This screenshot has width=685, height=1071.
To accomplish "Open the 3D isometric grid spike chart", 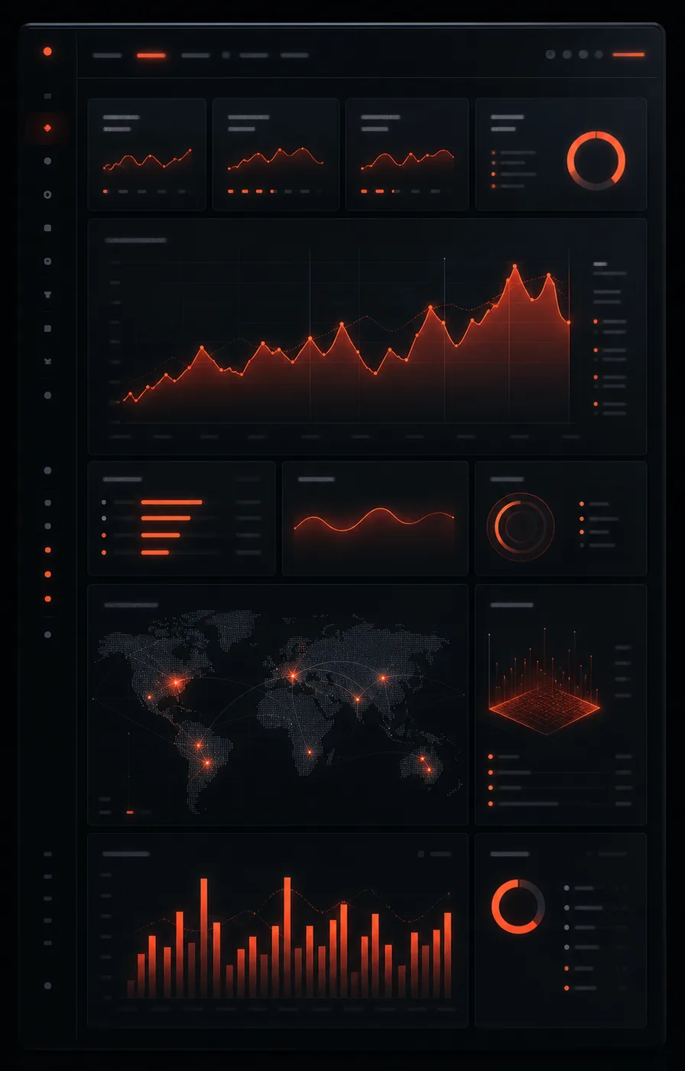I will click(544, 681).
